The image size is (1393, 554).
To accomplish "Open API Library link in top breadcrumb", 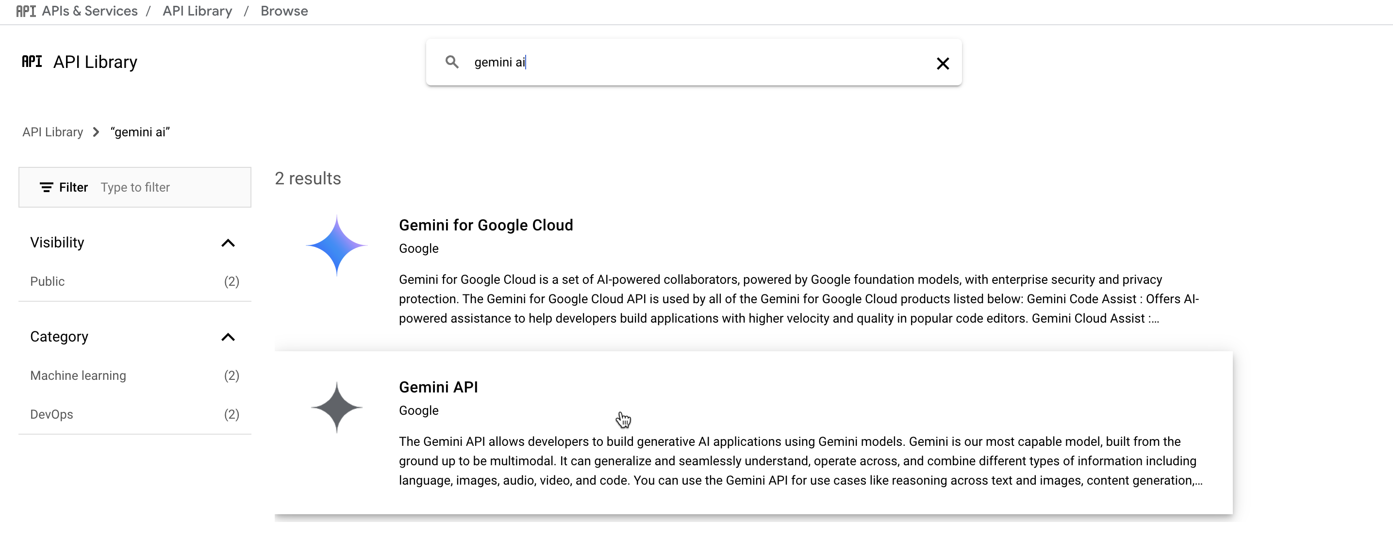I will [x=198, y=11].
